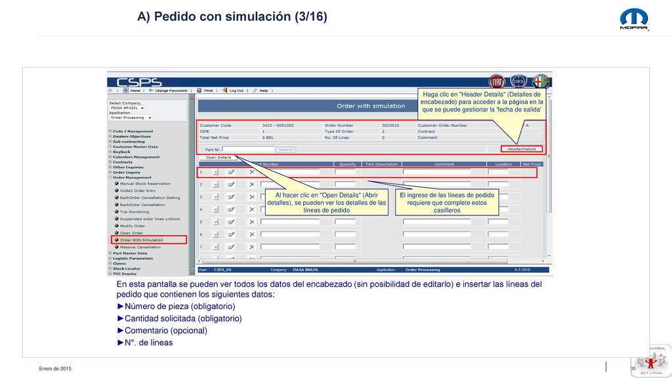
Task: Click the Help question-mark icon
Action: 255,91
